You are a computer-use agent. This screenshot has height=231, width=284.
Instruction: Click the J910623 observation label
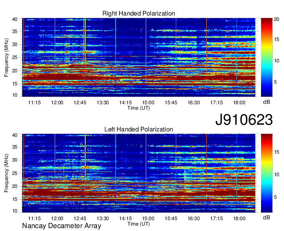click(244, 120)
